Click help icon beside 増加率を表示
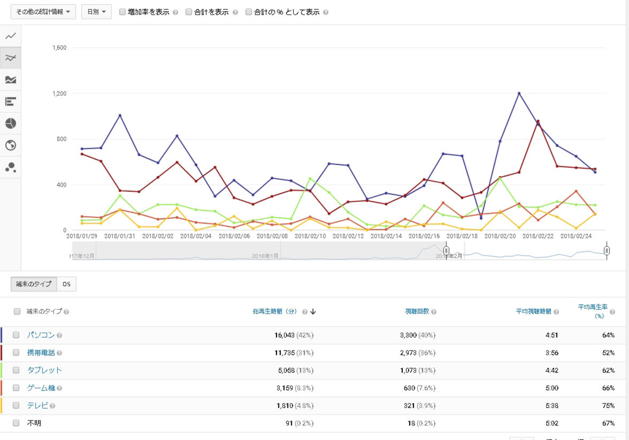 point(175,12)
